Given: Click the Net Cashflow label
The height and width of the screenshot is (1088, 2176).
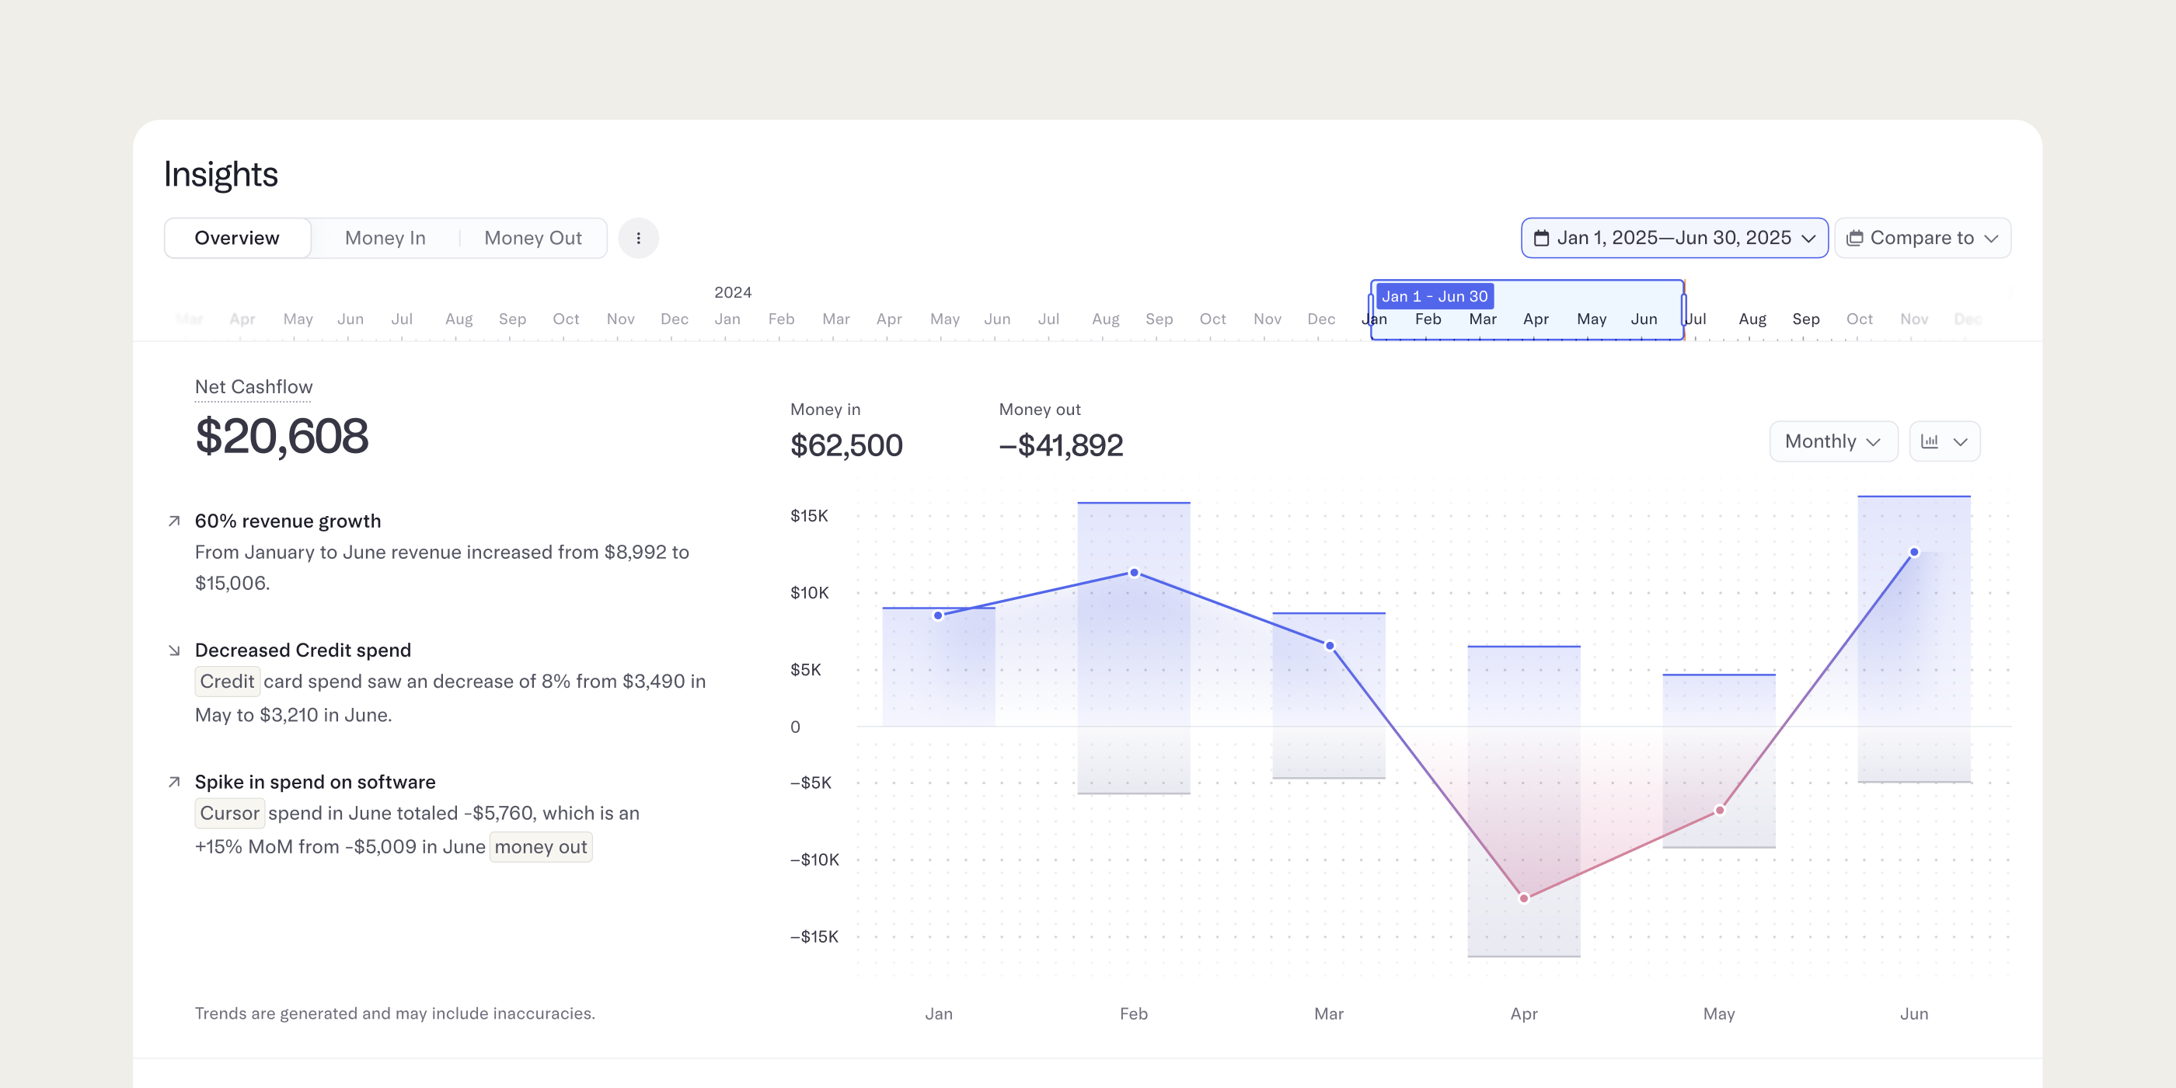Looking at the screenshot, I should click(253, 386).
